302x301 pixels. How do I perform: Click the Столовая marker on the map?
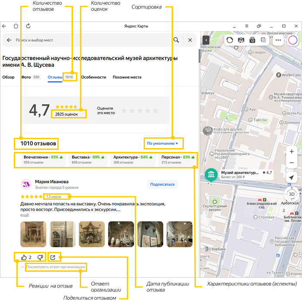click(264, 217)
